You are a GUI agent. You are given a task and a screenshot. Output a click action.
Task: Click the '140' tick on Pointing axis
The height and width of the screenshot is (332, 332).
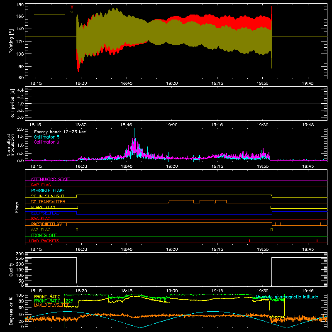20,29
